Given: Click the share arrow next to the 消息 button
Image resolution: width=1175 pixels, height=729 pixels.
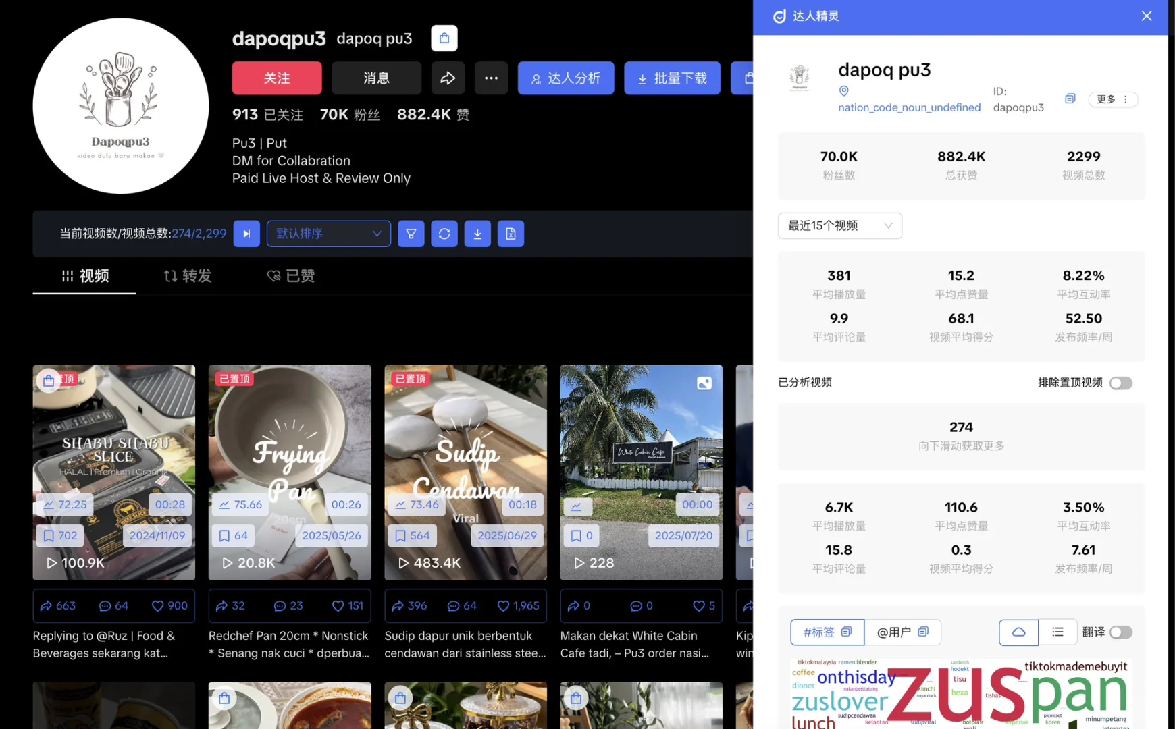Looking at the screenshot, I should 448,78.
